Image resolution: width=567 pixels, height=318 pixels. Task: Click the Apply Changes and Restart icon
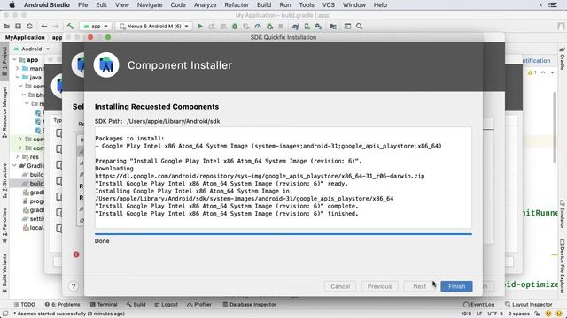coord(212,26)
